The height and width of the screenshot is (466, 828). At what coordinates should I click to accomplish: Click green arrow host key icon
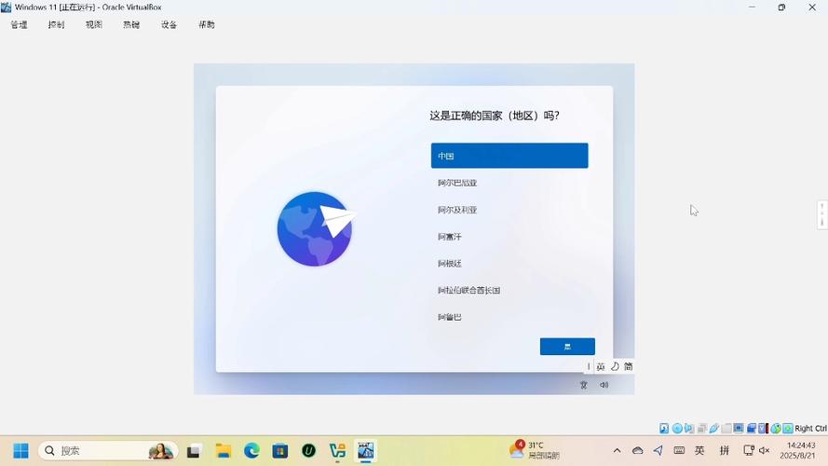(x=788, y=428)
